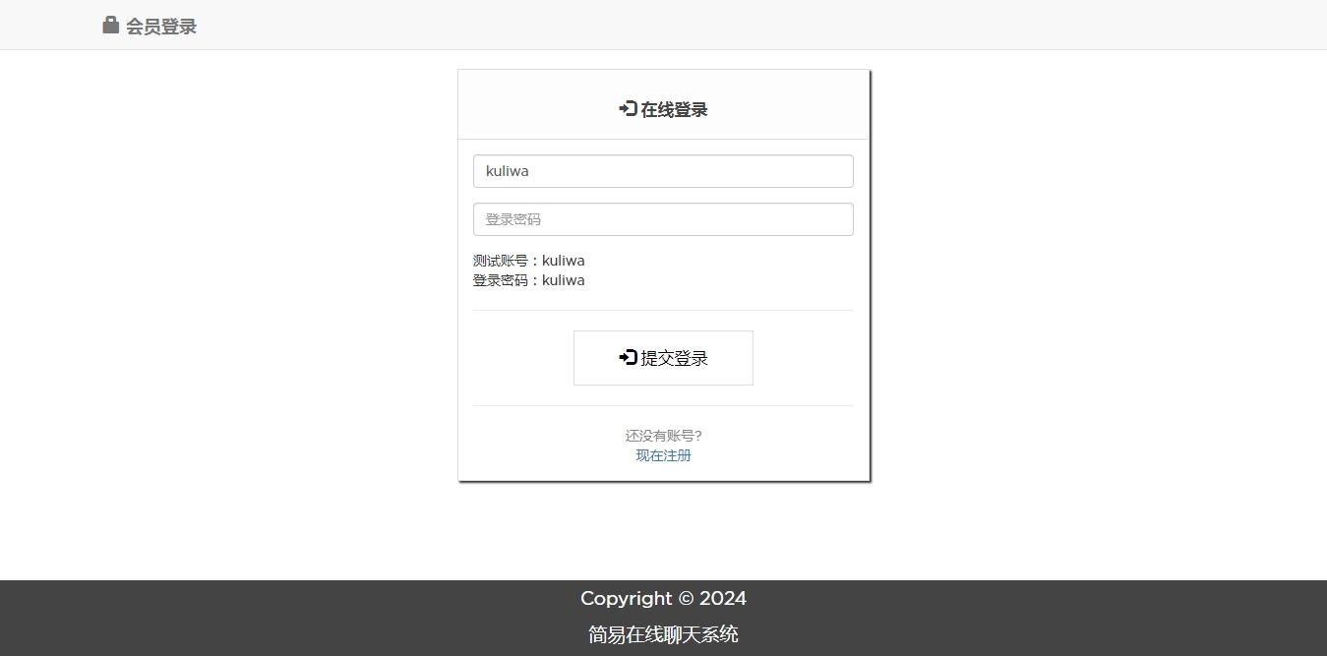The image size is (1327, 656).
Task: Click the 还没有账号? prompt text
Action: tap(663, 436)
